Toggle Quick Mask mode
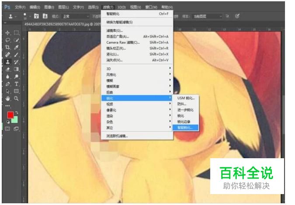295x205 pixels. tap(7, 129)
